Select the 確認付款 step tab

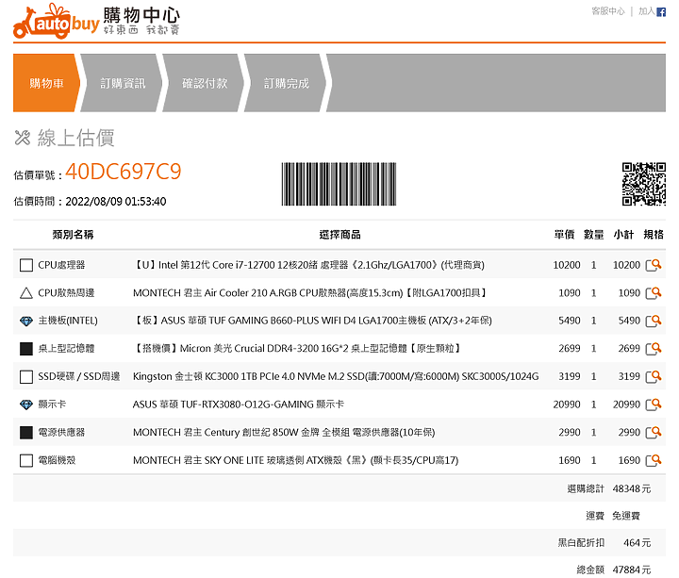tap(205, 83)
